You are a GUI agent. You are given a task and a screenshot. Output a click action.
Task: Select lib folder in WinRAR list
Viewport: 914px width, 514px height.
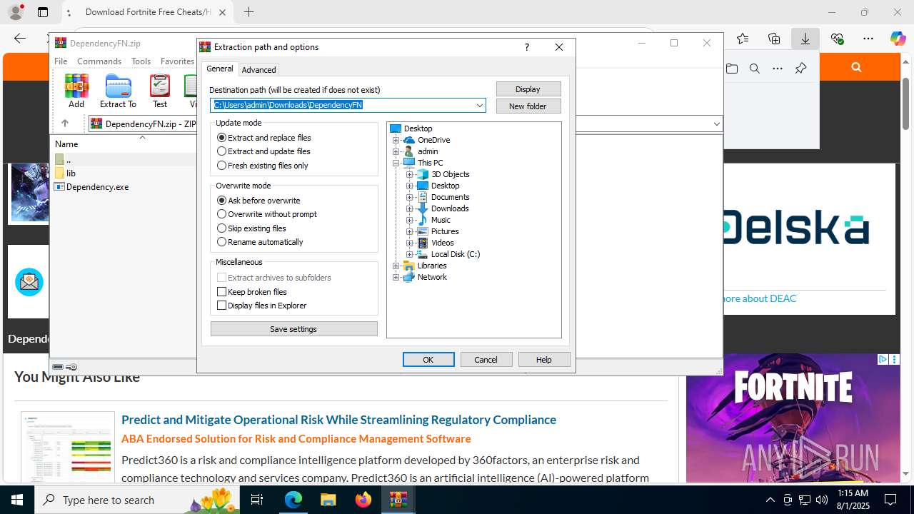coord(65,173)
